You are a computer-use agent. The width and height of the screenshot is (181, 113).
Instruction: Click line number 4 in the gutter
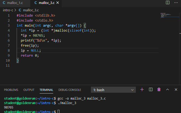click(9, 31)
